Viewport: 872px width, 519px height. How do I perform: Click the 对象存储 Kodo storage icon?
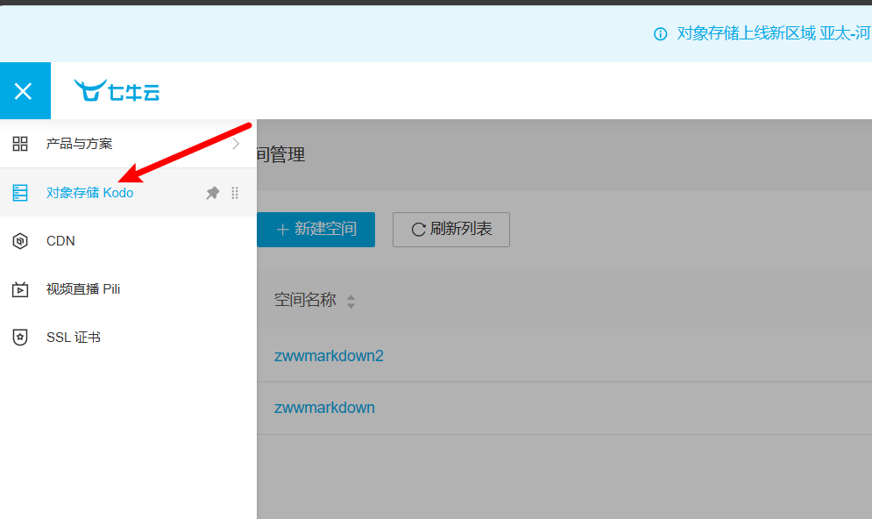pos(20,193)
